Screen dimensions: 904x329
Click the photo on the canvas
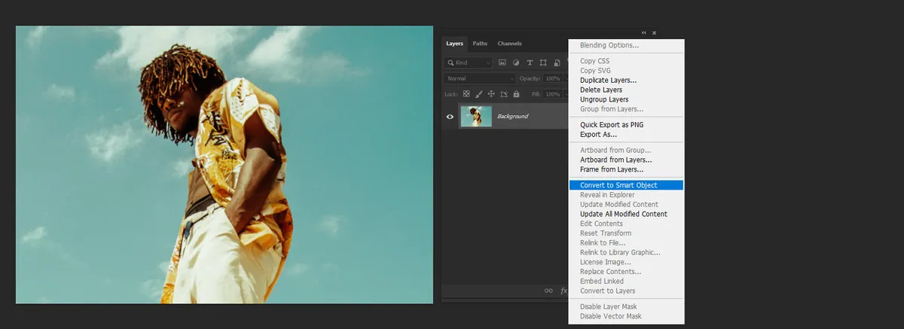(x=224, y=165)
